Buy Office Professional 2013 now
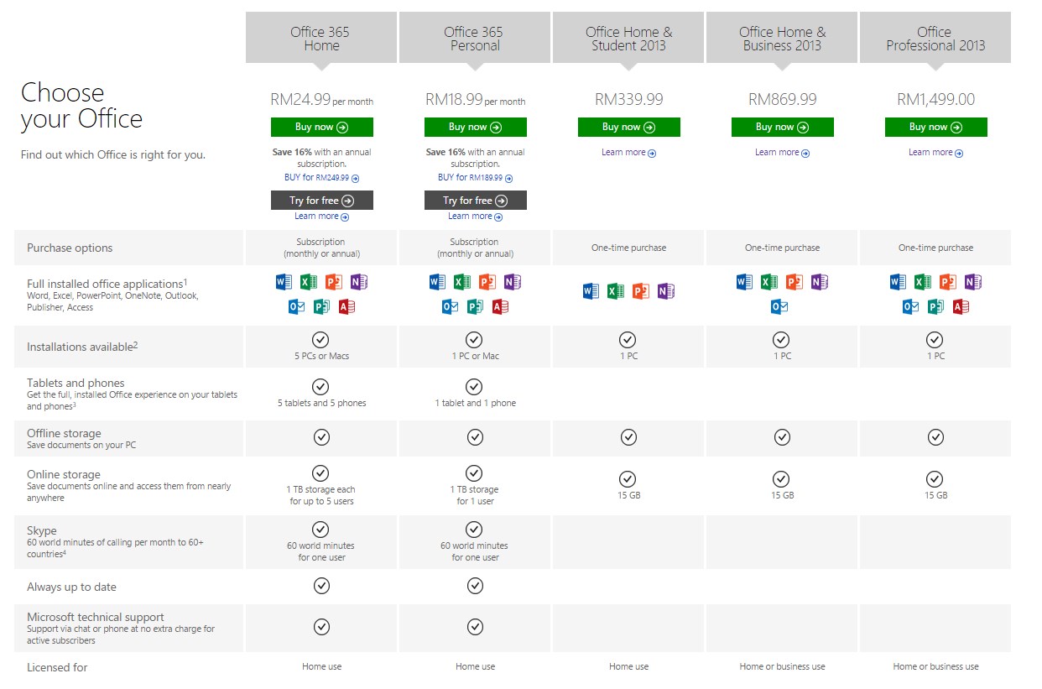The image size is (1042, 689). (x=936, y=128)
